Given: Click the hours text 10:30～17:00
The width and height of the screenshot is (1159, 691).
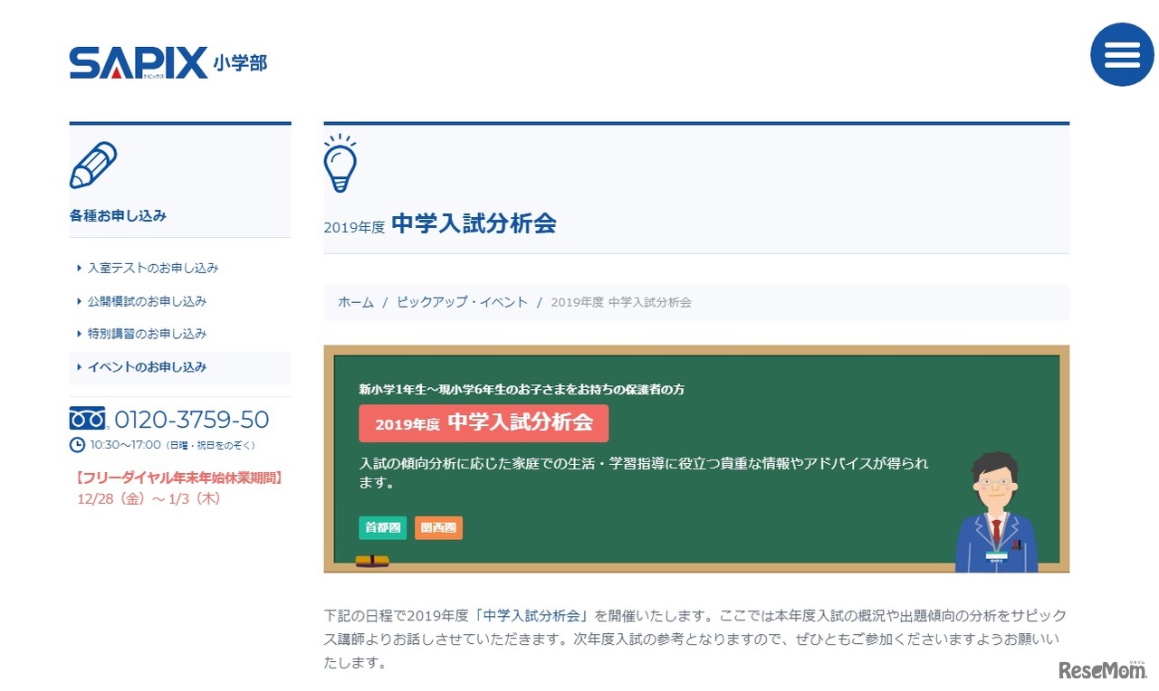Looking at the screenshot, I should pyautogui.click(x=126, y=445).
